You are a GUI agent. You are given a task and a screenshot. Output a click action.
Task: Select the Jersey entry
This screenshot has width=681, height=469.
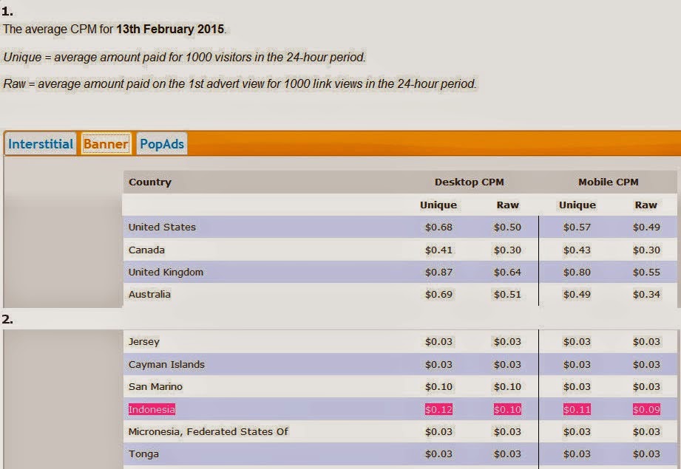click(142, 342)
